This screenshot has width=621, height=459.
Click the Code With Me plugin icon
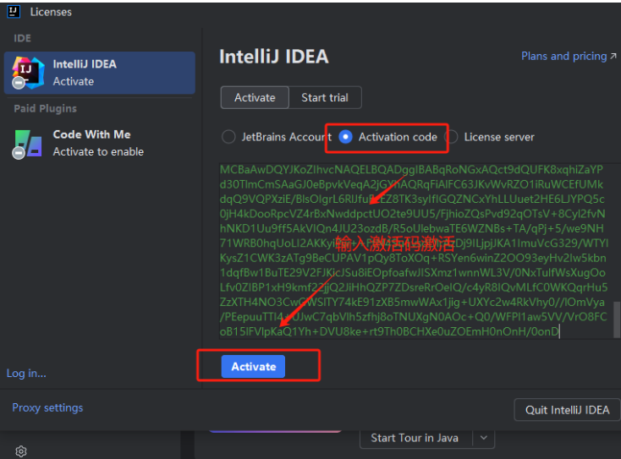pos(28,144)
